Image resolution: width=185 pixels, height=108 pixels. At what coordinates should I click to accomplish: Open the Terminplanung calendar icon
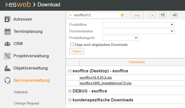(7, 32)
